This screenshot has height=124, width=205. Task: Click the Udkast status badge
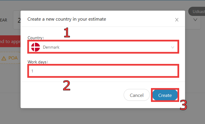(x=197, y=11)
